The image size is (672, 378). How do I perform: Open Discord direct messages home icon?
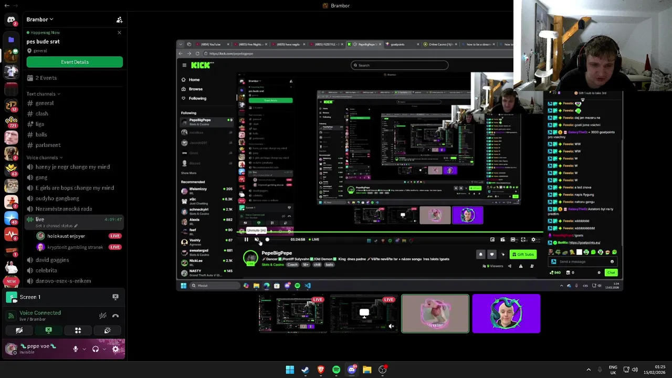click(11, 20)
